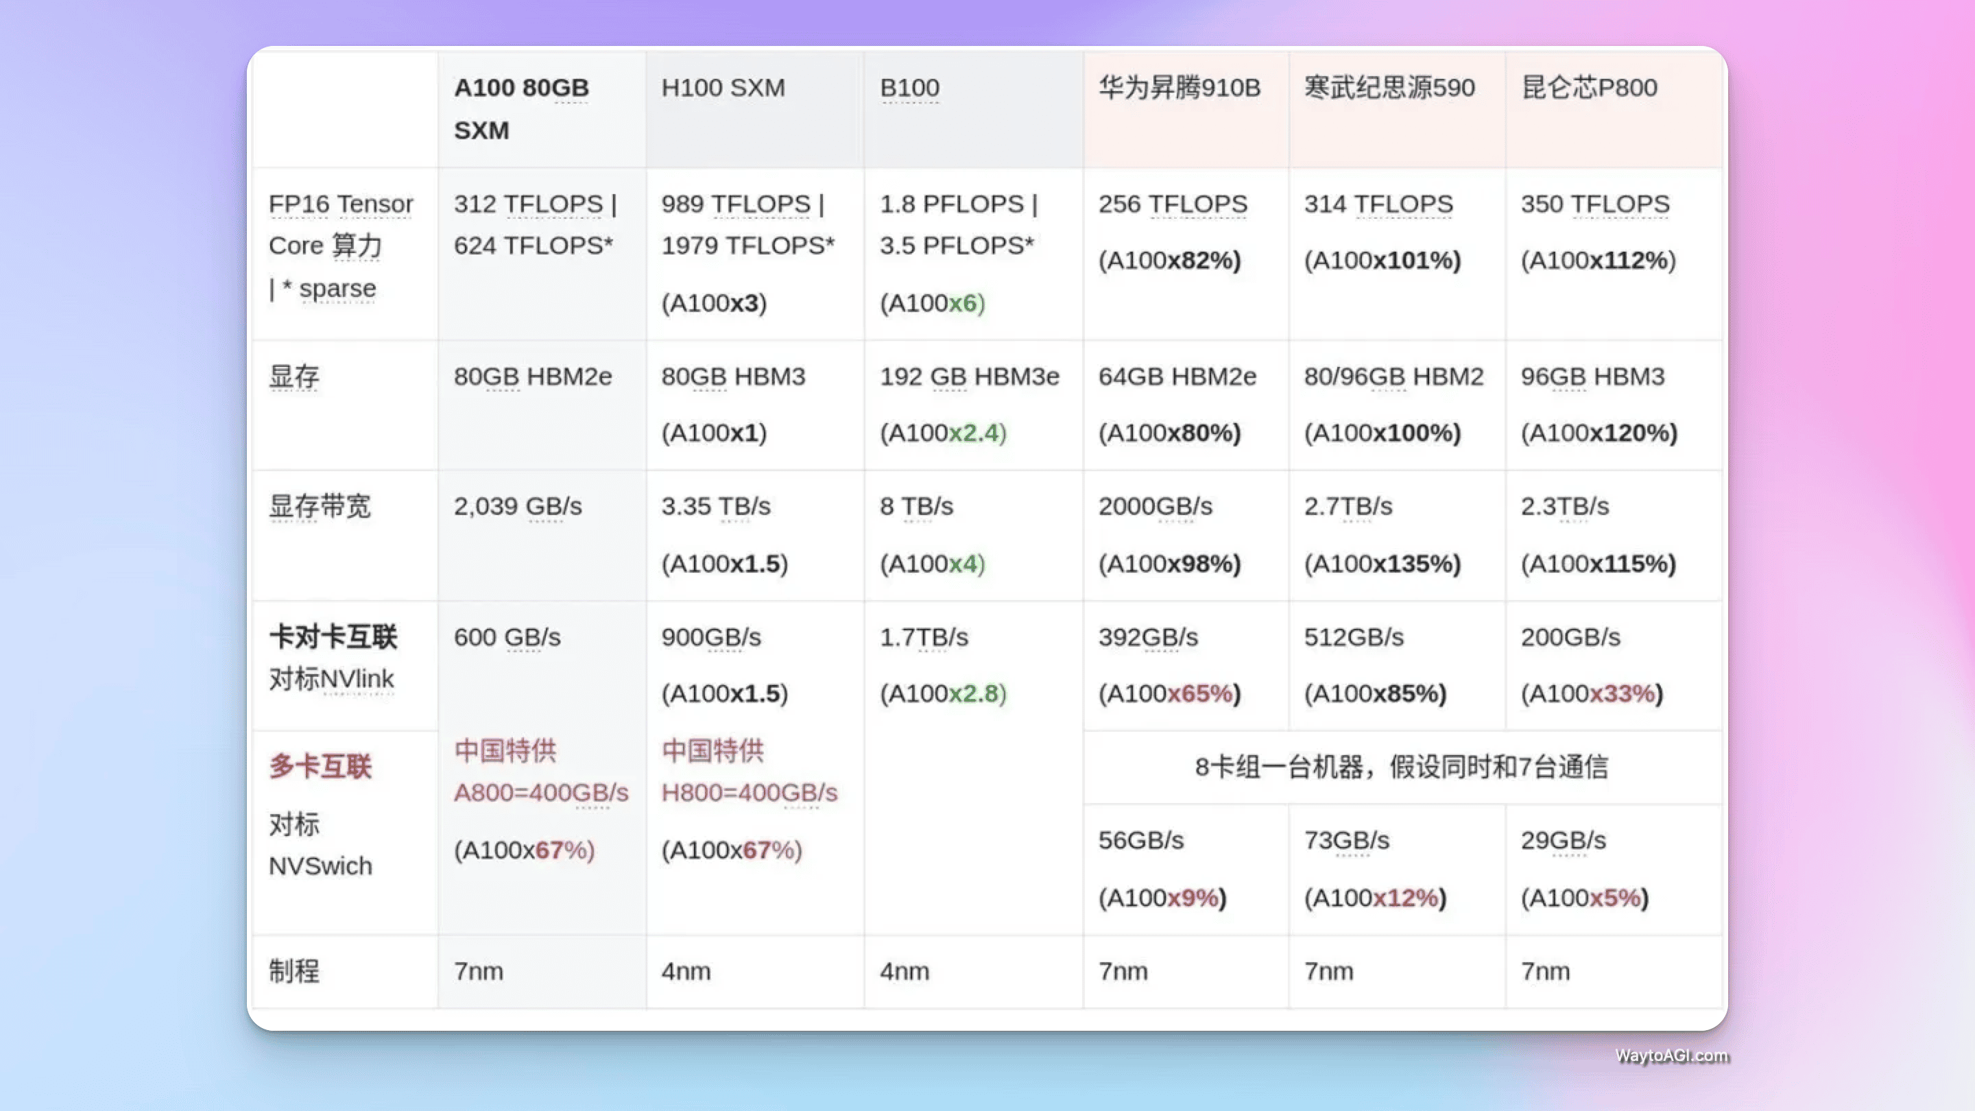Select the "1.7TB/s" interconnect value

924,637
